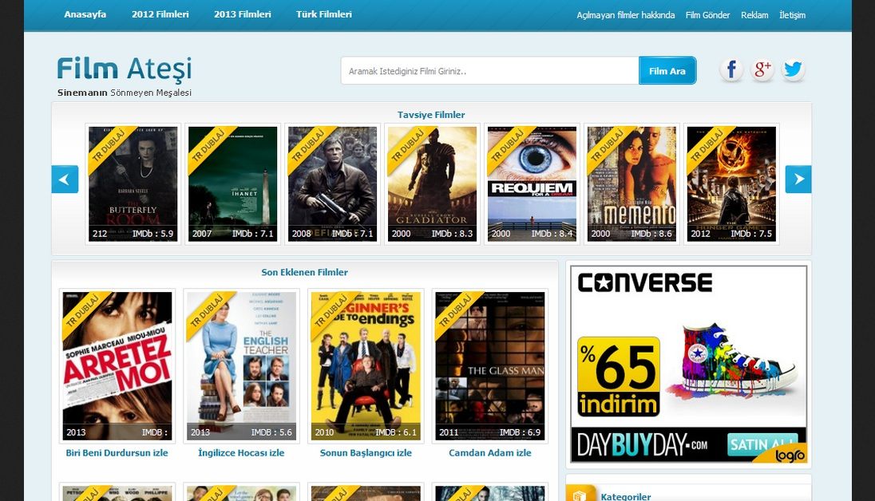875x501 pixels.
Task: Open the Arretez Moi poster
Action: [x=117, y=366]
